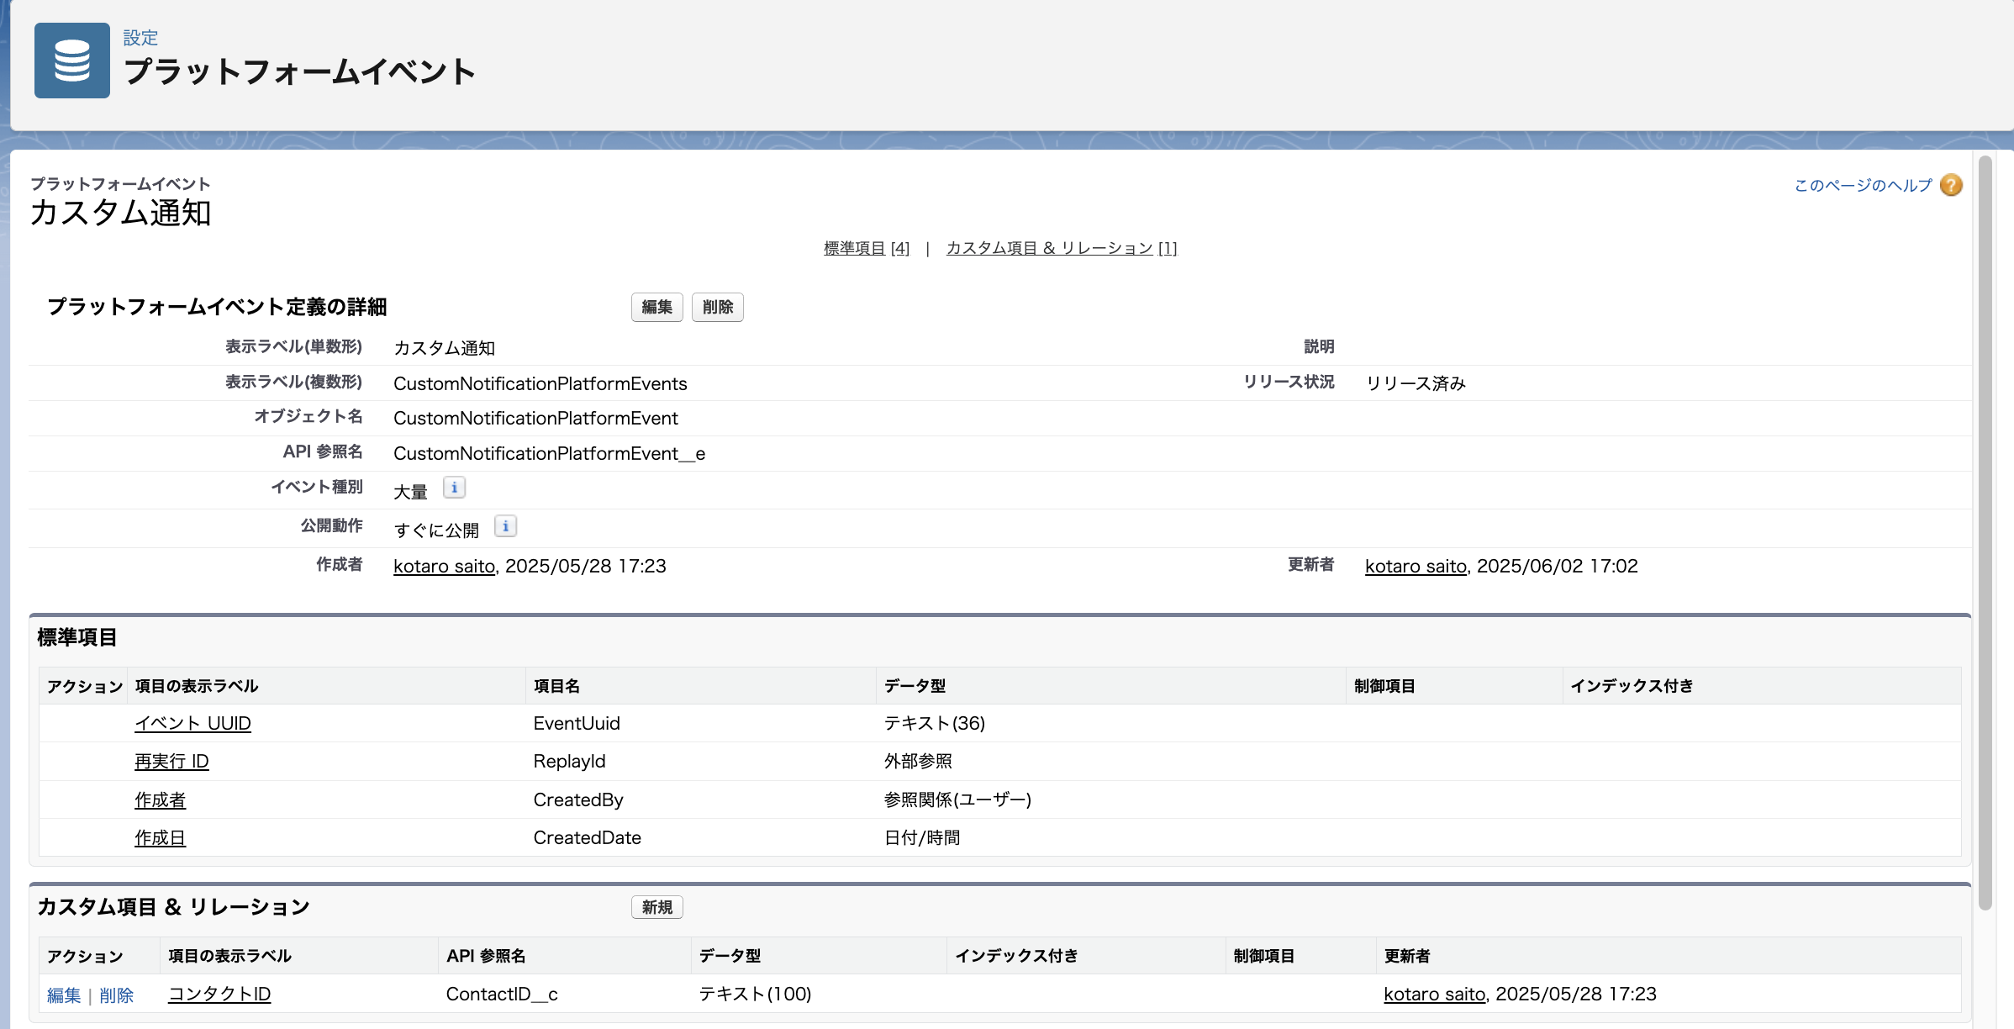Image resolution: width=2014 pixels, height=1029 pixels.
Task: Jump to カスタム項目 & リレーション section
Action: tap(1049, 247)
